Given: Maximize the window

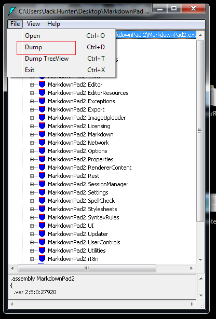Looking at the screenshot, I should (174, 8).
